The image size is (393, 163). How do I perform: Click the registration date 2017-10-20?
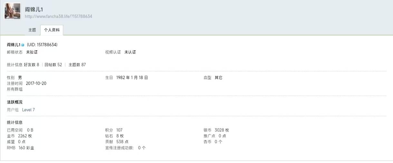point(36,83)
